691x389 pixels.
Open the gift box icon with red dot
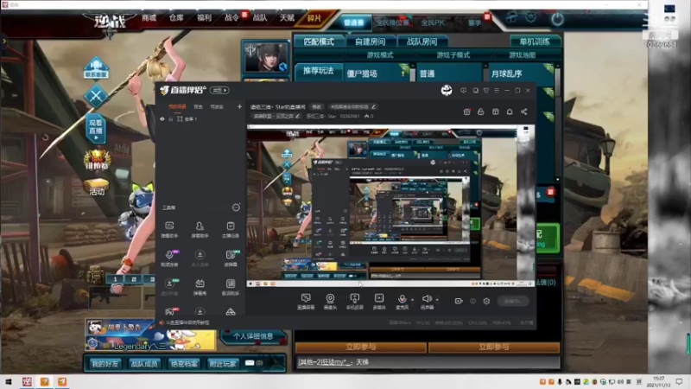466,112
